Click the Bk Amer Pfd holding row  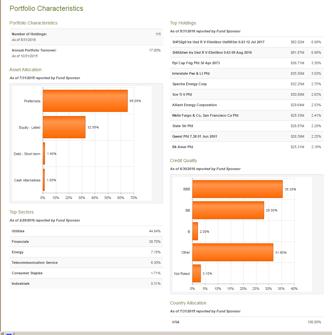point(222,147)
